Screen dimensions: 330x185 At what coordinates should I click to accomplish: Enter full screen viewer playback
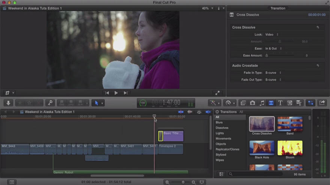(x=217, y=93)
